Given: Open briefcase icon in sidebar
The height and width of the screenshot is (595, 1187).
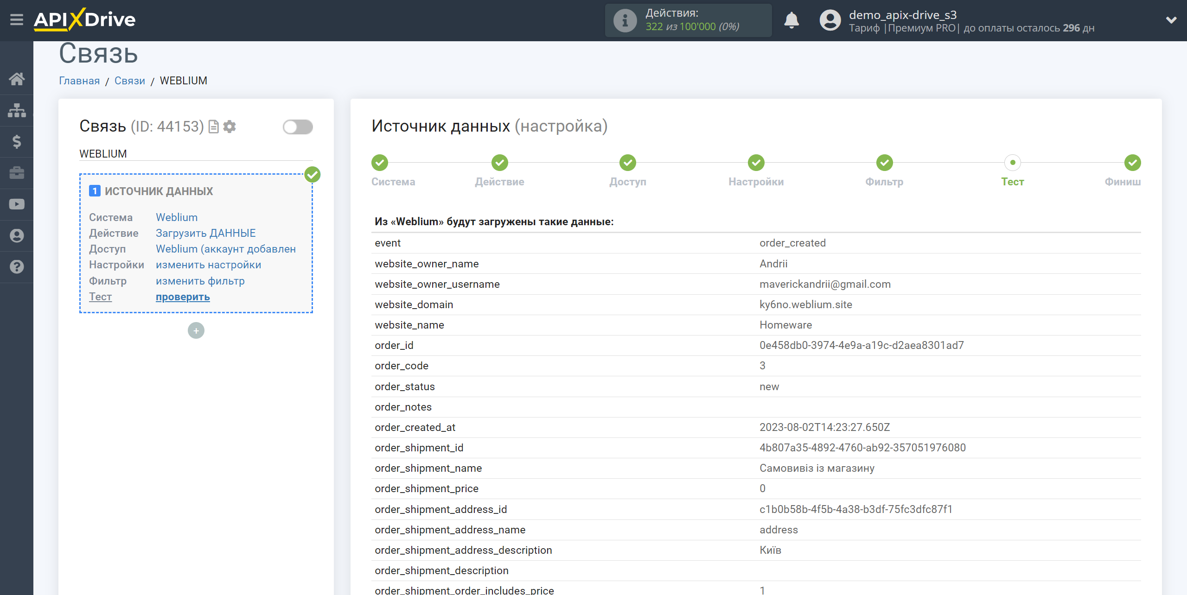Looking at the screenshot, I should pyautogui.click(x=17, y=173).
